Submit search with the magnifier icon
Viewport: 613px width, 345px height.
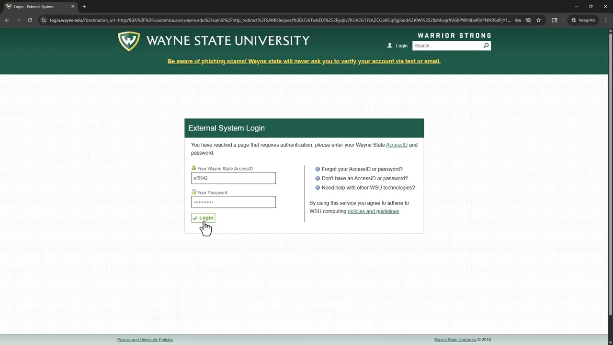pos(486,46)
